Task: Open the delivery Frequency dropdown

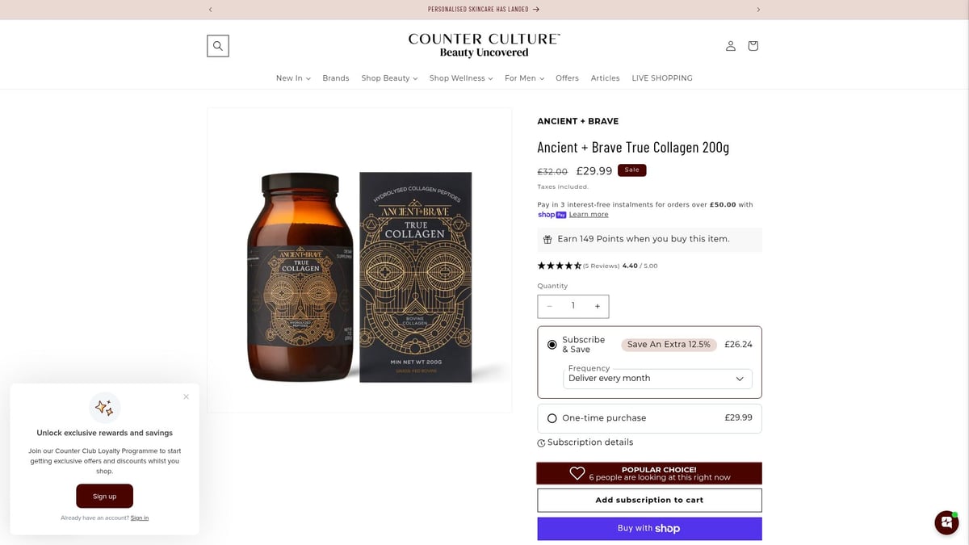Action: 656,378
